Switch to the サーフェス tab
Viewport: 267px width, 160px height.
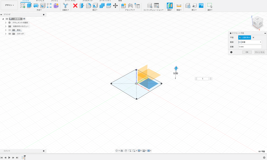40,1
